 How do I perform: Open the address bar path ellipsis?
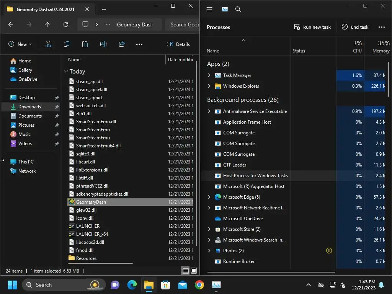(x=108, y=24)
